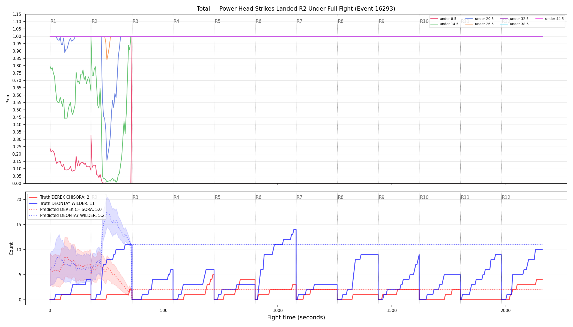Click the R8 round marker in the Count chart
Viewport: 573px width, 327px height.
(x=341, y=197)
